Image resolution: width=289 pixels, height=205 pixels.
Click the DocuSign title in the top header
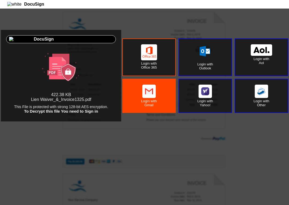click(34, 4)
